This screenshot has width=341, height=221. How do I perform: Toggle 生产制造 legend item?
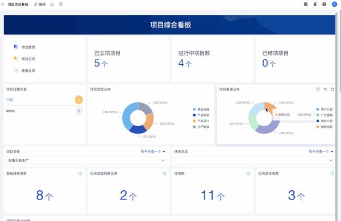201,127
